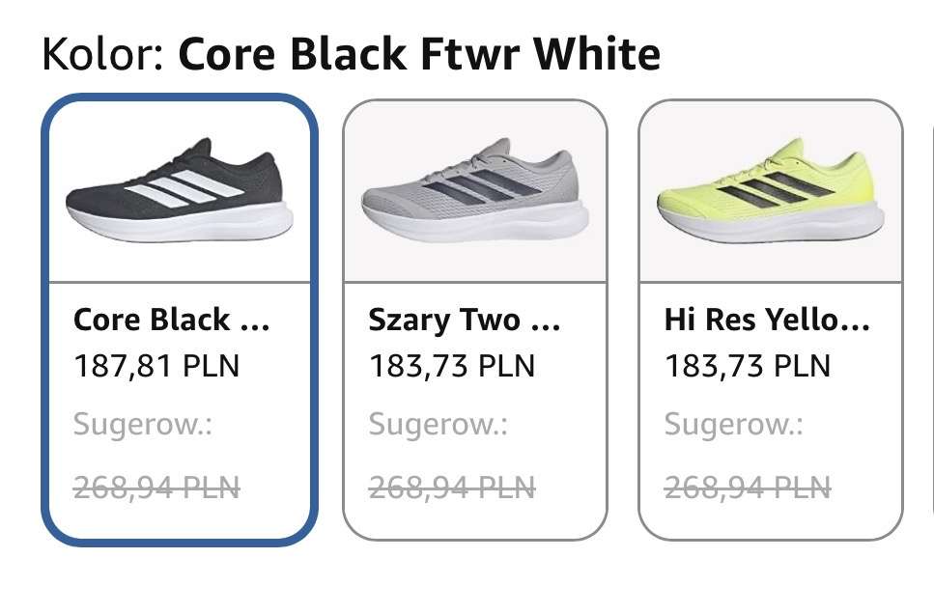Choose the Szary Two color option label
Image resolution: width=934 pixels, height=614 pixels.
[x=464, y=320]
